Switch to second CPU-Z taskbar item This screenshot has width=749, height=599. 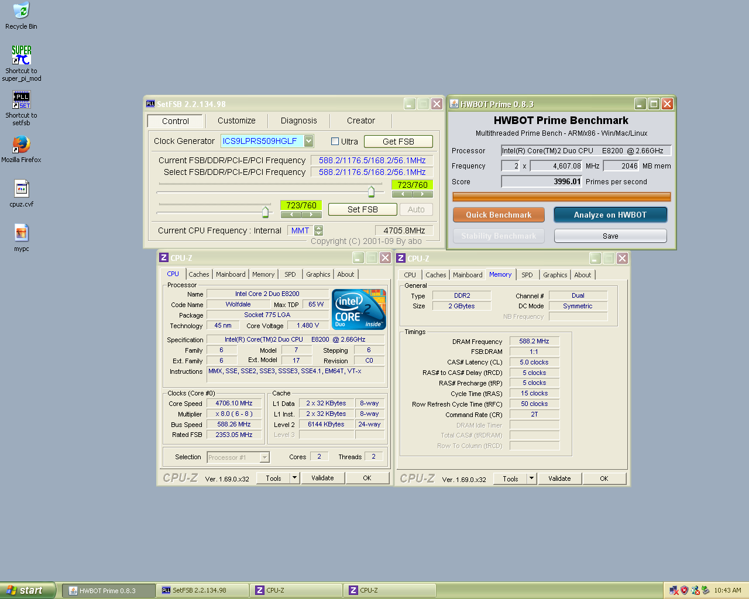coord(390,590)
